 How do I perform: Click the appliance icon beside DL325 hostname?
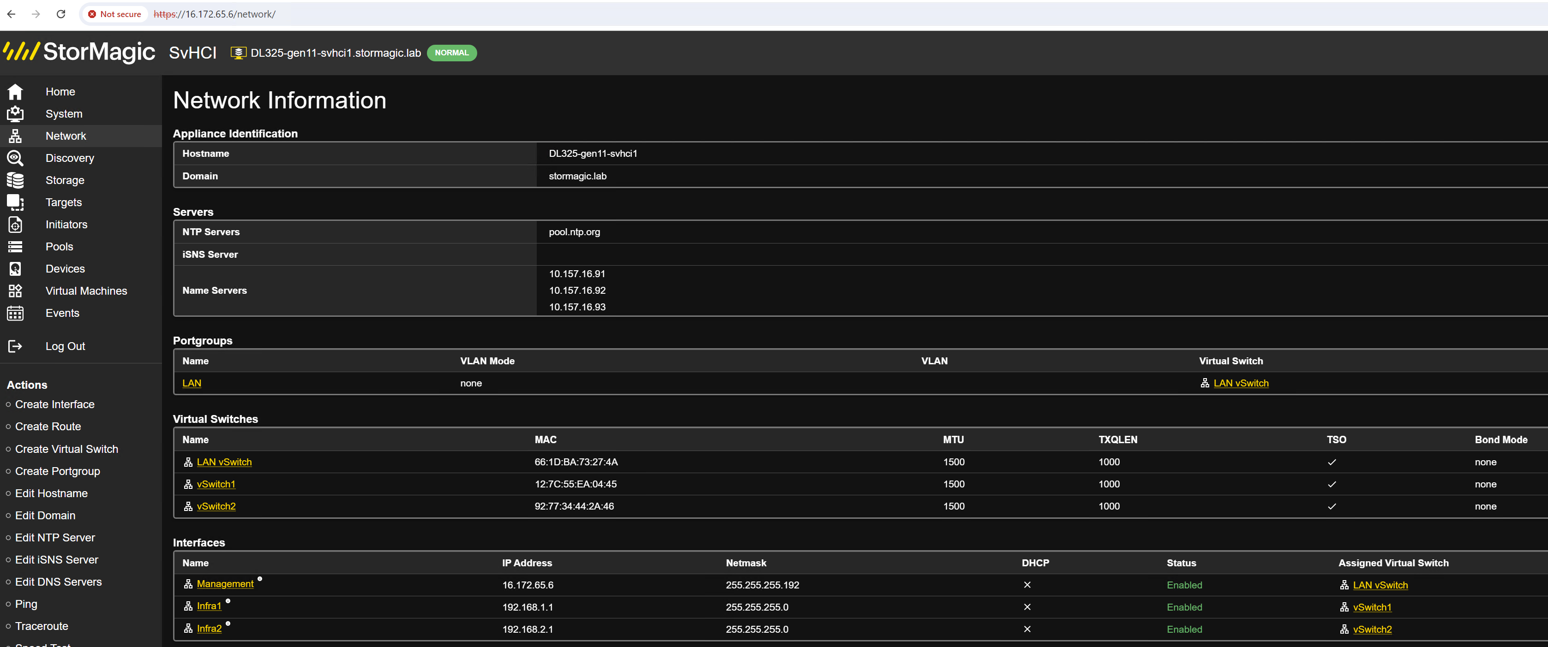click(239, 53)
